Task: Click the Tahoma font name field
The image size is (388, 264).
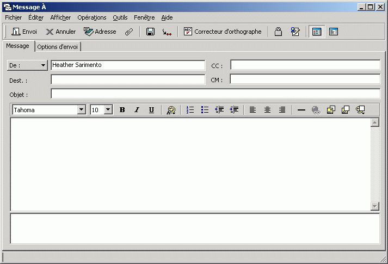Action: 45,110
